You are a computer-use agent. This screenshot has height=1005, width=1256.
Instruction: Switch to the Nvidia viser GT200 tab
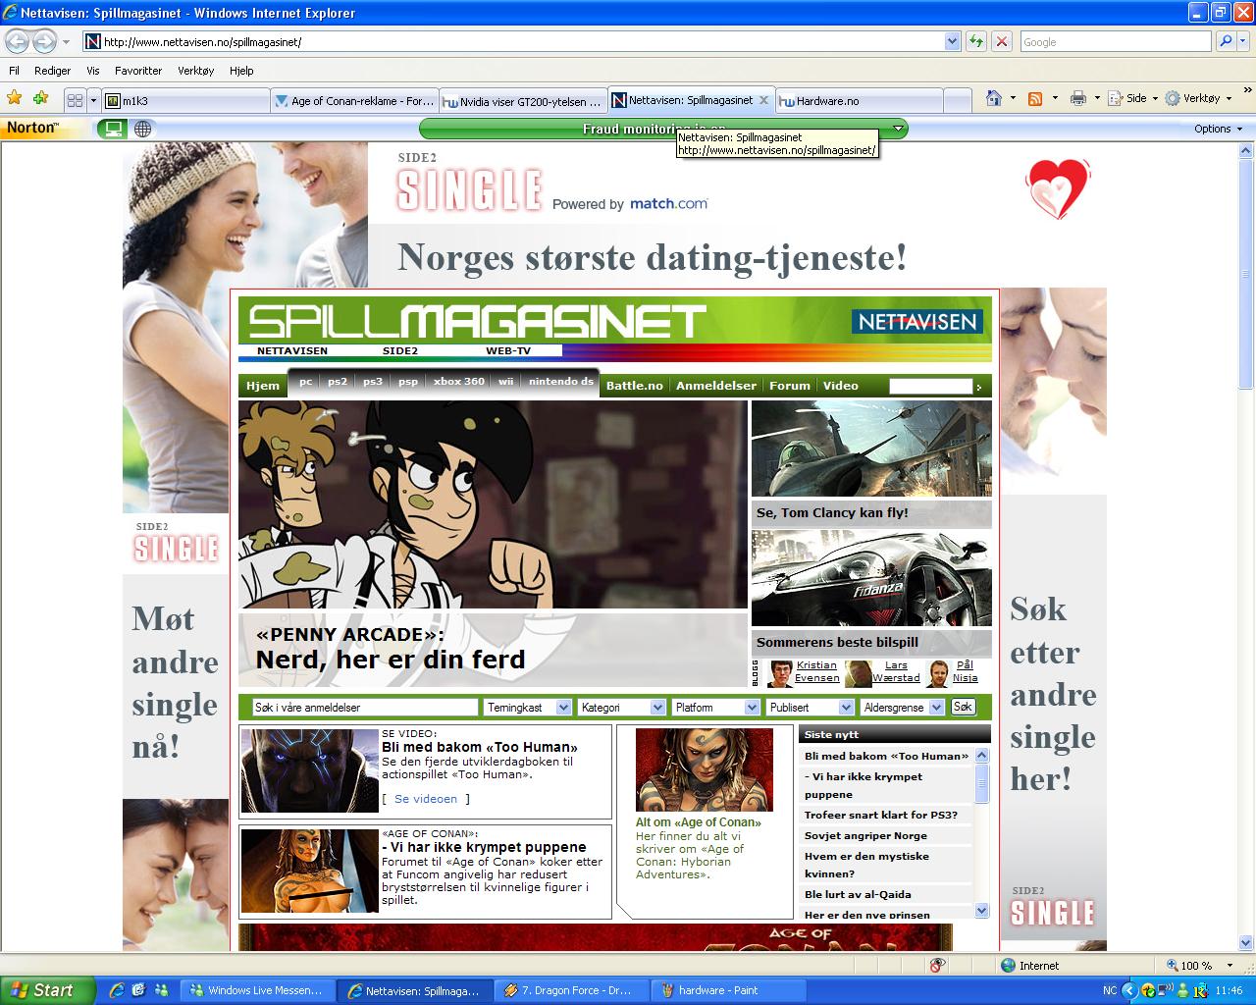point(523,100)
